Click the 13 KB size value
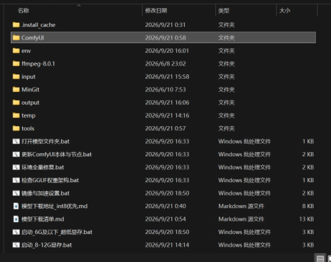331x262 pixels. [x=306, y=219]
